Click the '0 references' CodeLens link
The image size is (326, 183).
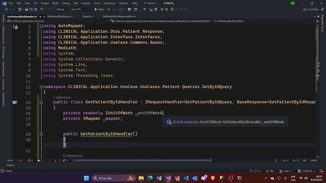(72, 156)
